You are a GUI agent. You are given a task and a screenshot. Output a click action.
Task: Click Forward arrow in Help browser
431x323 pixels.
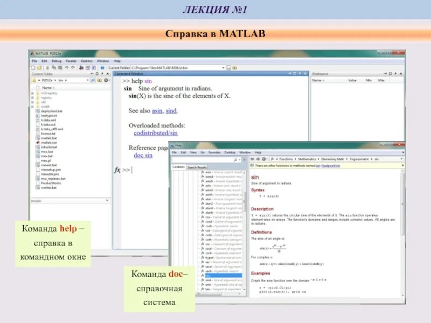tap(258, 159)
